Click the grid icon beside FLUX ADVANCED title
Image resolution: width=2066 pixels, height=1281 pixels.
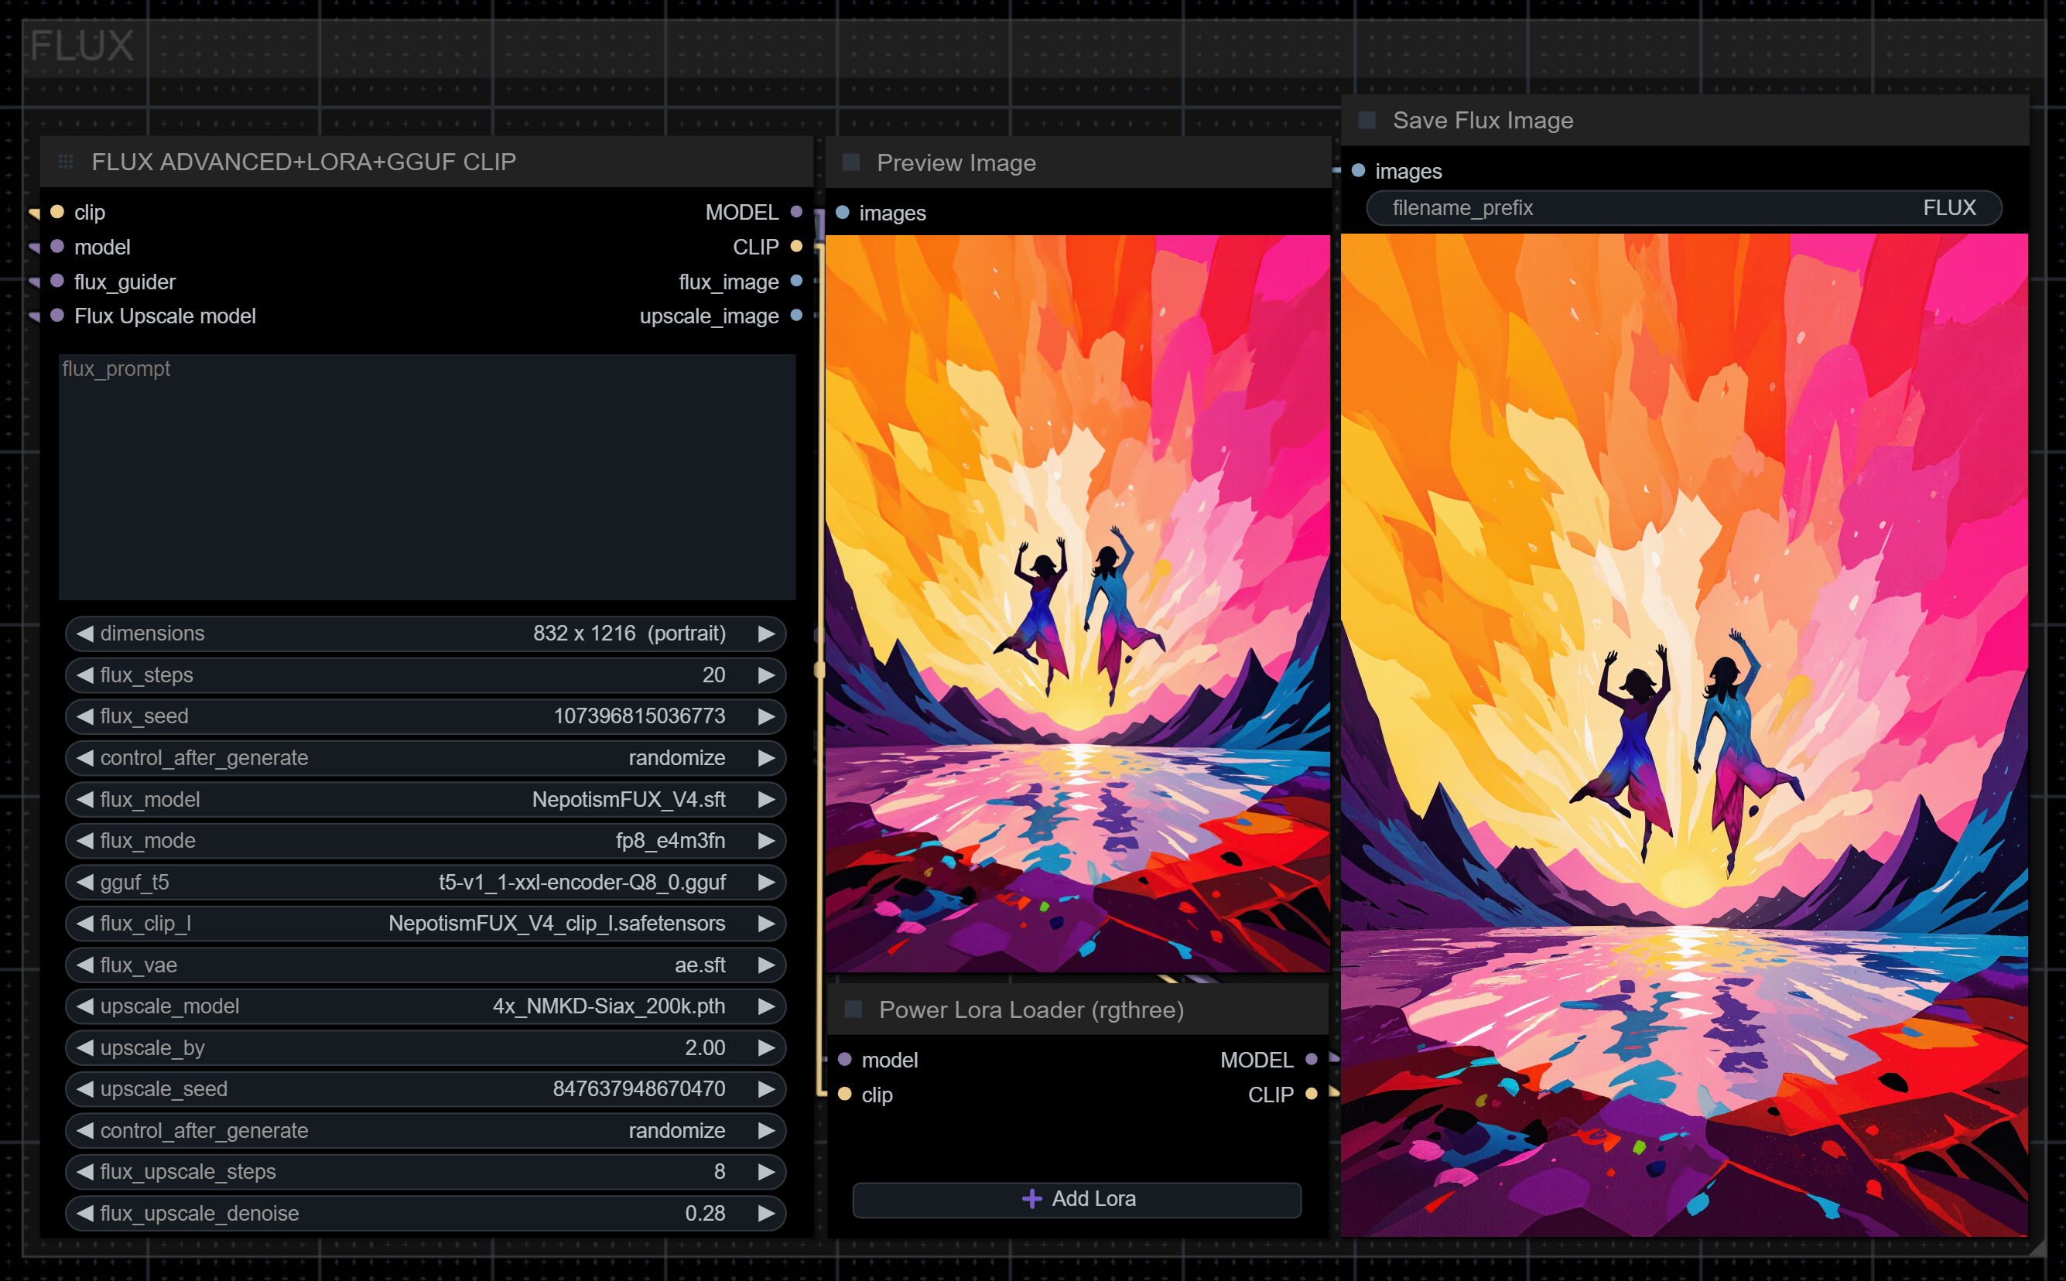click(65, 162)
